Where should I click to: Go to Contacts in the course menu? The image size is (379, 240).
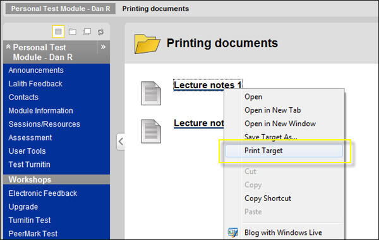[x=23, y=98]
